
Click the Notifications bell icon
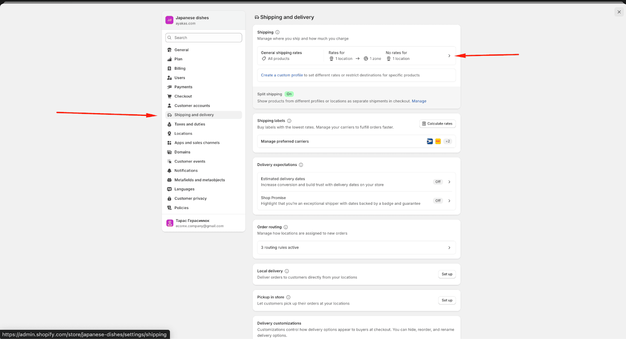[169, 171]
